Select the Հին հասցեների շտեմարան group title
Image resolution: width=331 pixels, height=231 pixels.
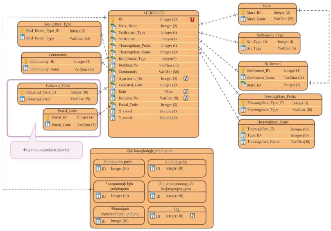coord(152,151)
